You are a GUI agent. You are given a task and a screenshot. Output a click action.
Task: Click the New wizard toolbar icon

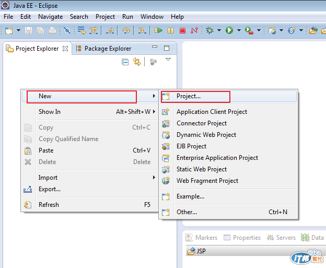(x=9, y=31)
